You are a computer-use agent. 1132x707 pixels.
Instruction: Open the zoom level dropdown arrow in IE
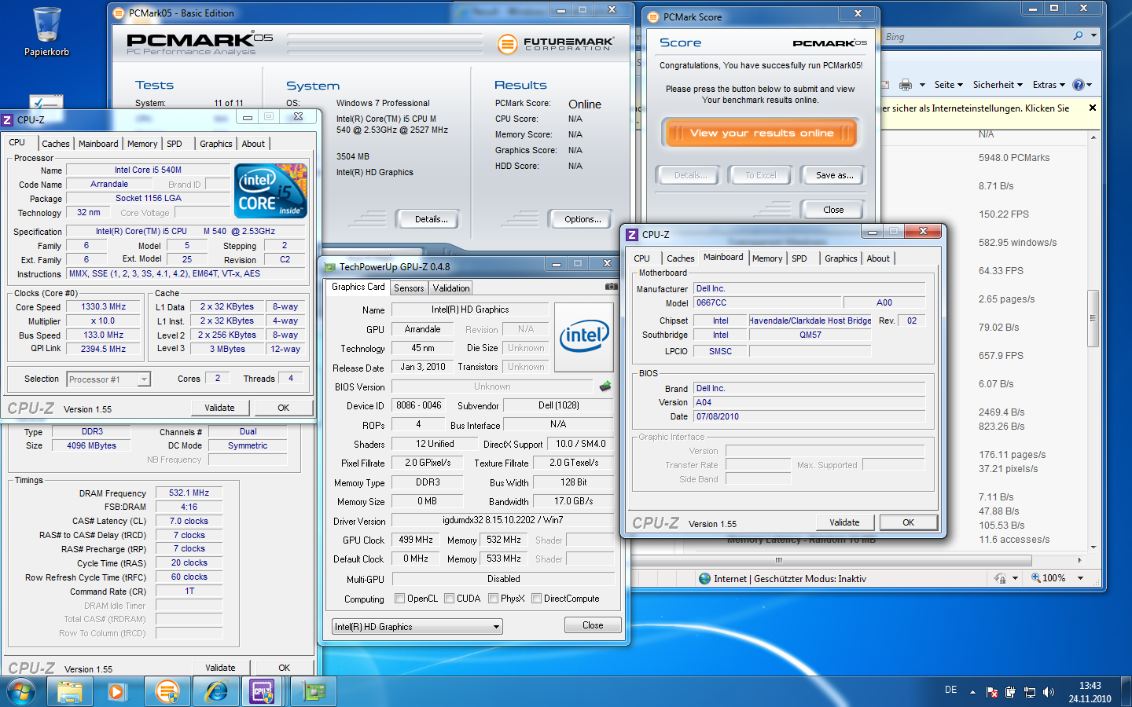coord(1080,578)
